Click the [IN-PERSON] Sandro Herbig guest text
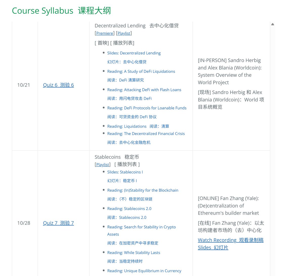This screenshot has height=276, width=303. click(x=230, y=71)
